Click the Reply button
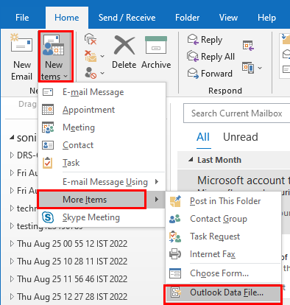Viewport: 290px width, 305px height. (x=205, y=40)
